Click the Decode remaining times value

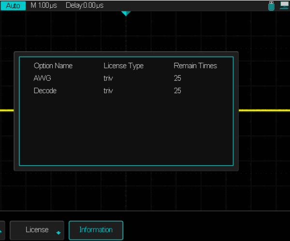pos(177,91)
